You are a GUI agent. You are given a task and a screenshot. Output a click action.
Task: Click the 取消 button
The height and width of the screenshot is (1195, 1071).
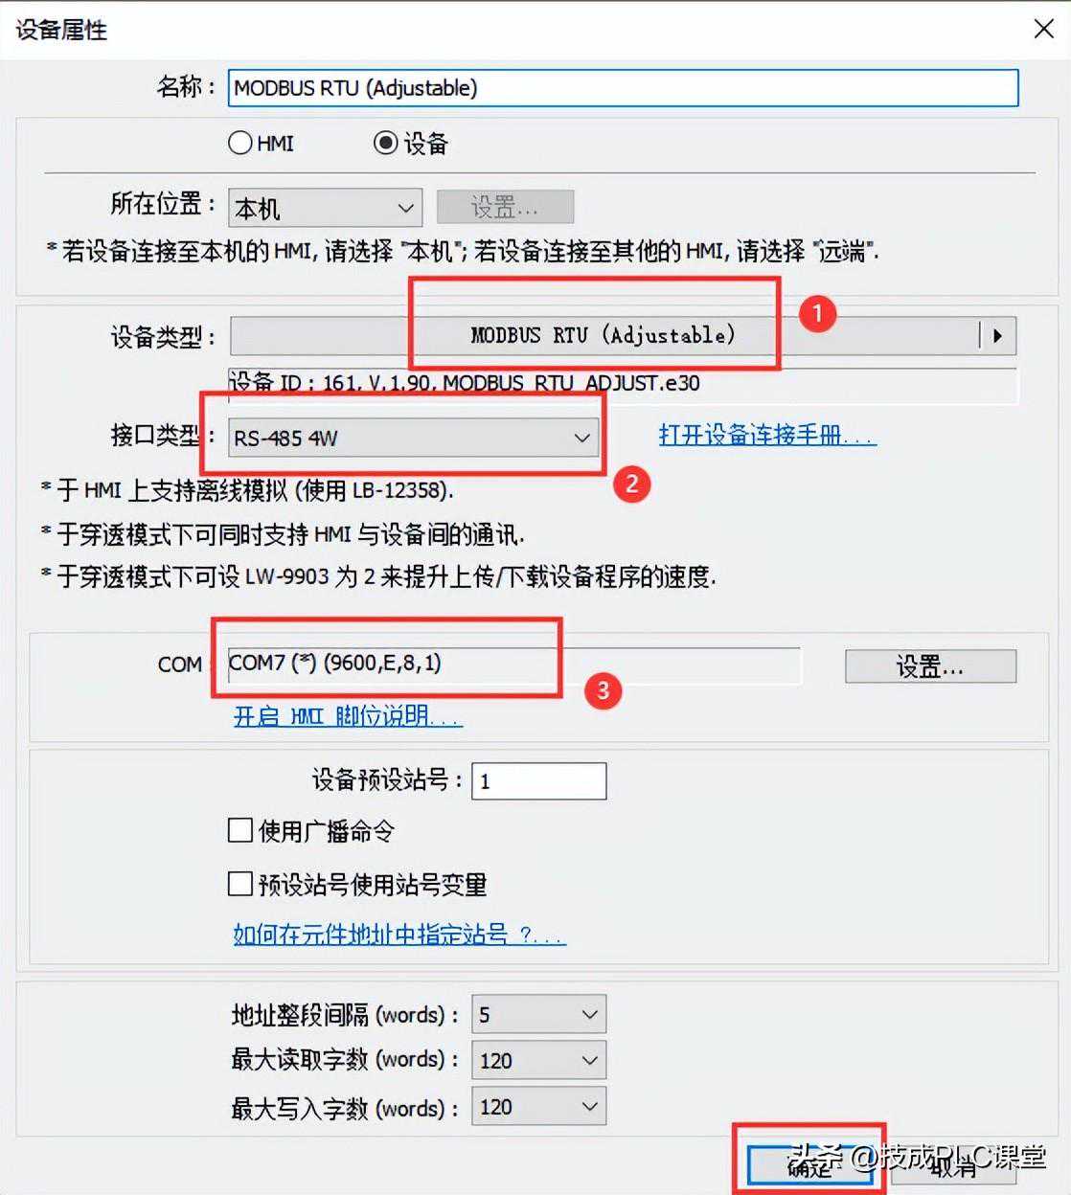point(951,1163)
